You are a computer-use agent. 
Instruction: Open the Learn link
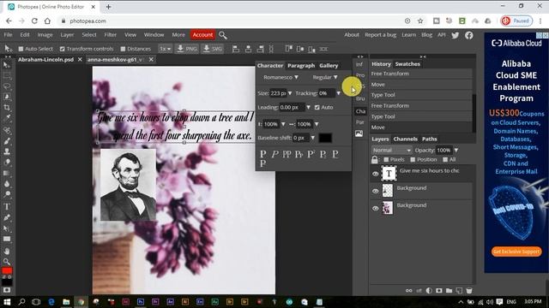point(408,35)
